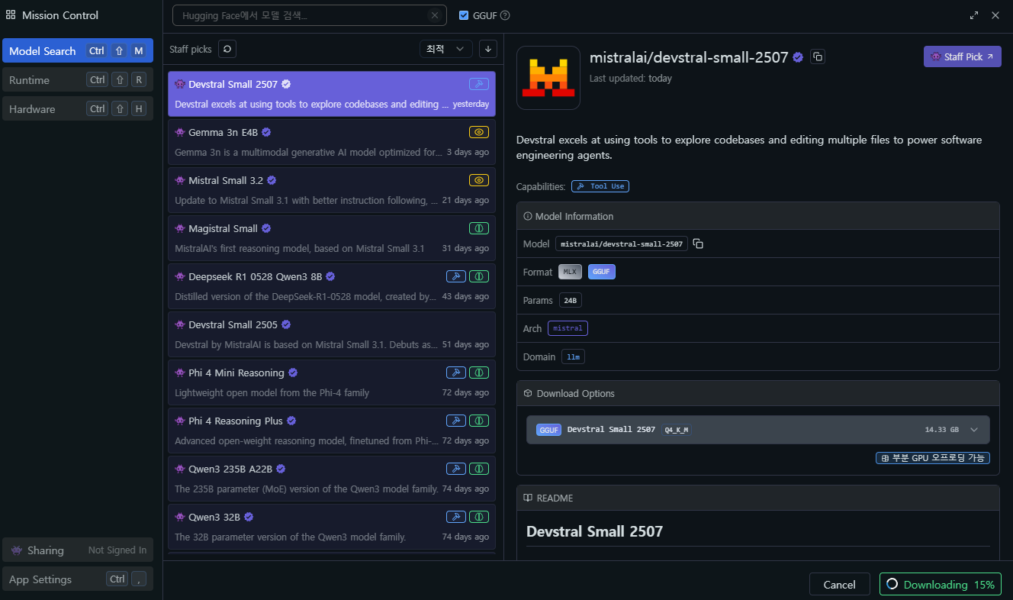
Task: Switch to the Hardware tab
Action: [78, 109]
